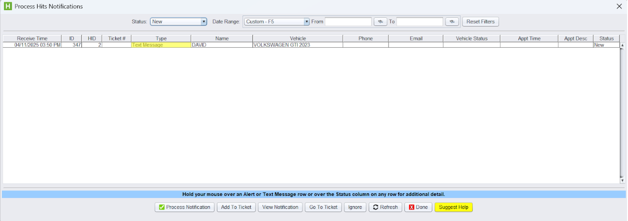Open View Notification
This screenshot has width=628, height=221.
tap(280, 207)
